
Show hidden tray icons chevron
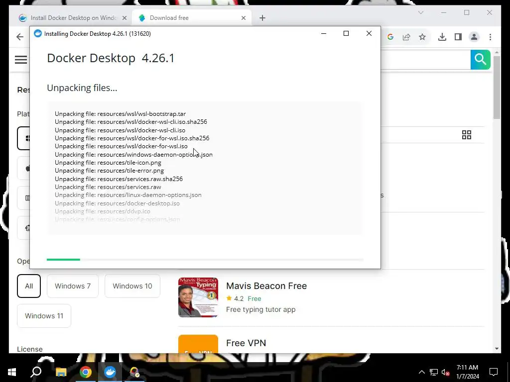coord(421,372)
